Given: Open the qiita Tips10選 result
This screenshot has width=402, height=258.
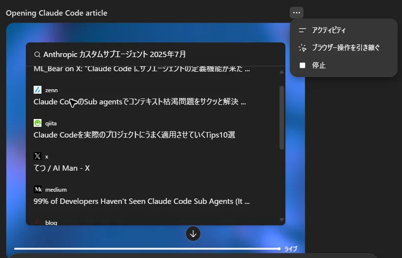Looking at the screenshot, I should coord(134,135).
